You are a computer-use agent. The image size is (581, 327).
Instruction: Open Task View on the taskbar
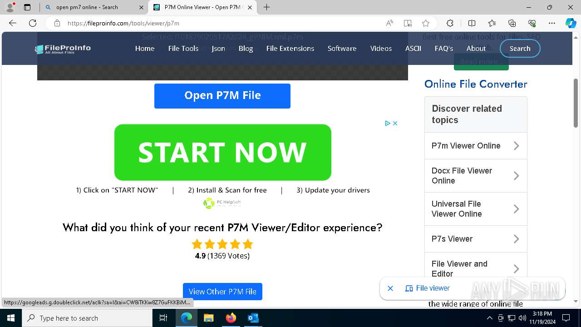[163, 318]
